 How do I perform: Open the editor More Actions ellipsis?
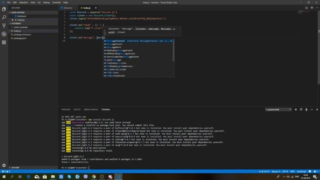pos(317,8)
